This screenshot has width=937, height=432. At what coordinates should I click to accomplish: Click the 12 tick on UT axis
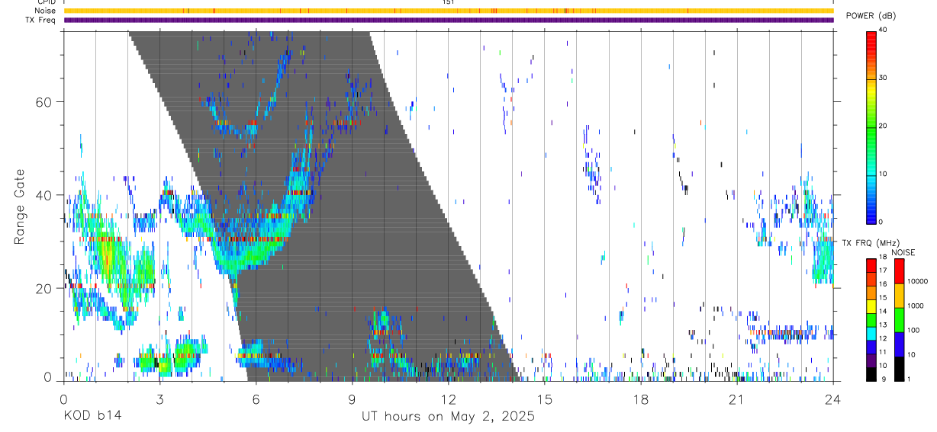pyautogui.click(x=449, y=398)
